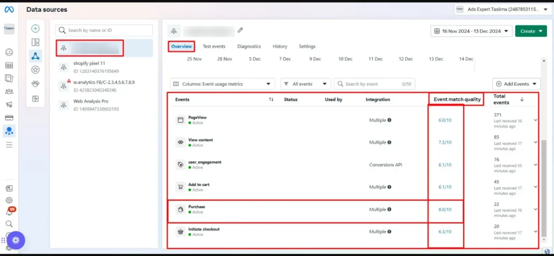Open the 8.0/10 Purchase match quality link
The image size is (554, 256).
tap(445, 209)
